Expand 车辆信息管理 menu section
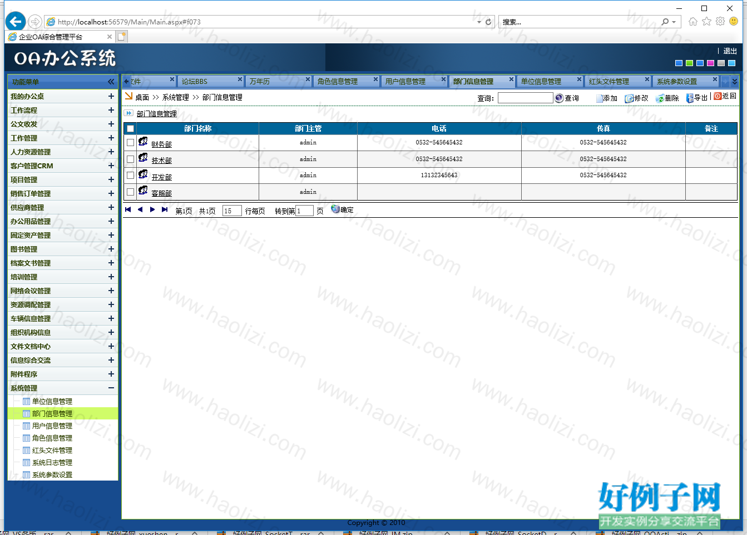Screen dimensions: 747x535 [x=111, y=318]
